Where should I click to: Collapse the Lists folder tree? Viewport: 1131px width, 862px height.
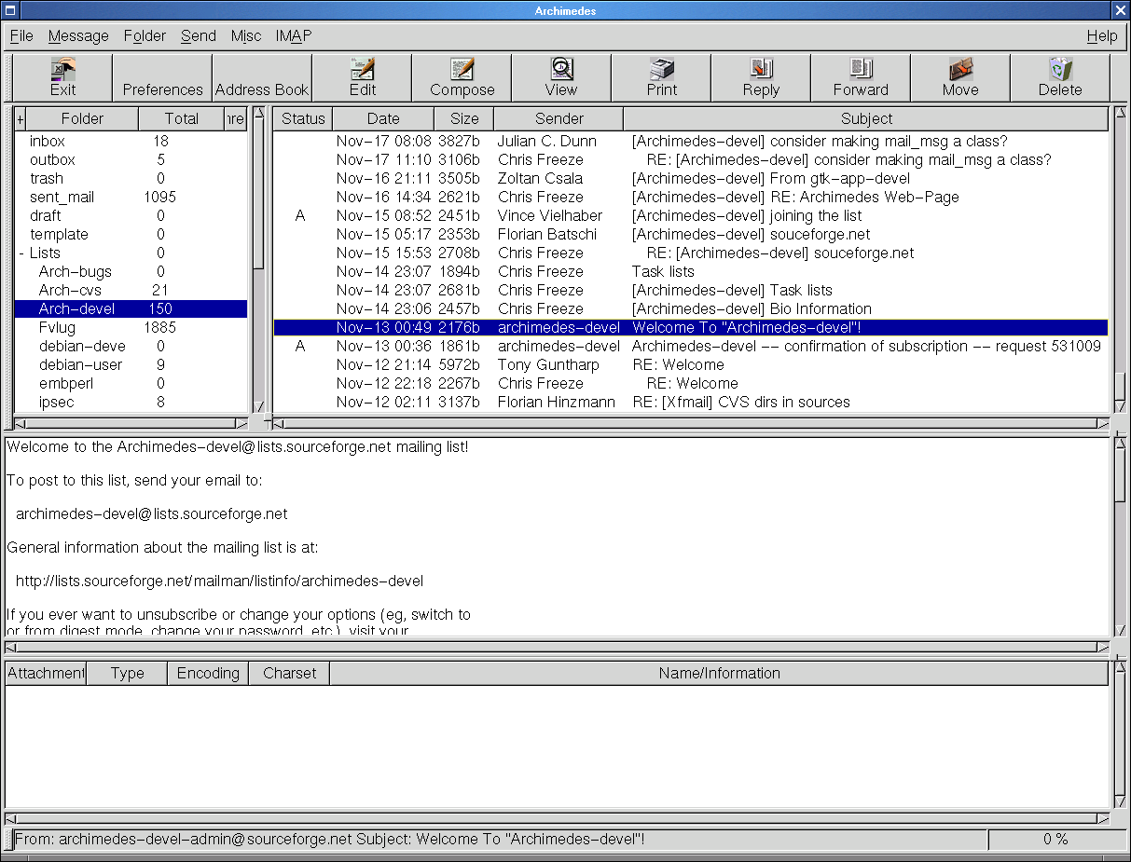(21, 253)
